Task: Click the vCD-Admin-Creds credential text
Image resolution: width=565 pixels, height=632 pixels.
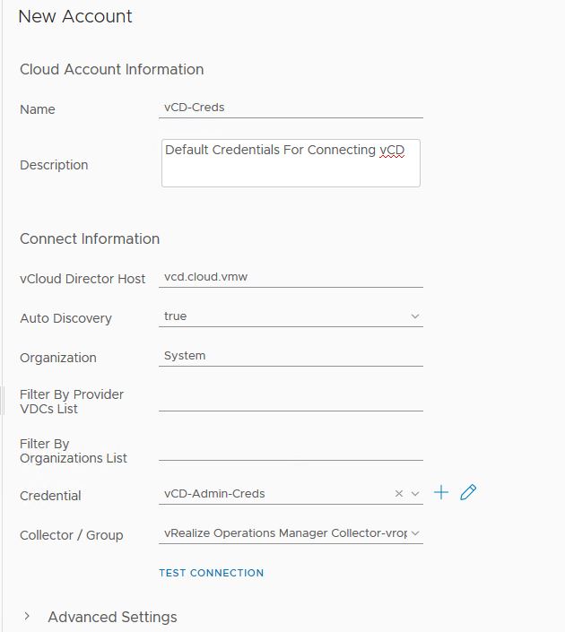Action: pos(214,493)
